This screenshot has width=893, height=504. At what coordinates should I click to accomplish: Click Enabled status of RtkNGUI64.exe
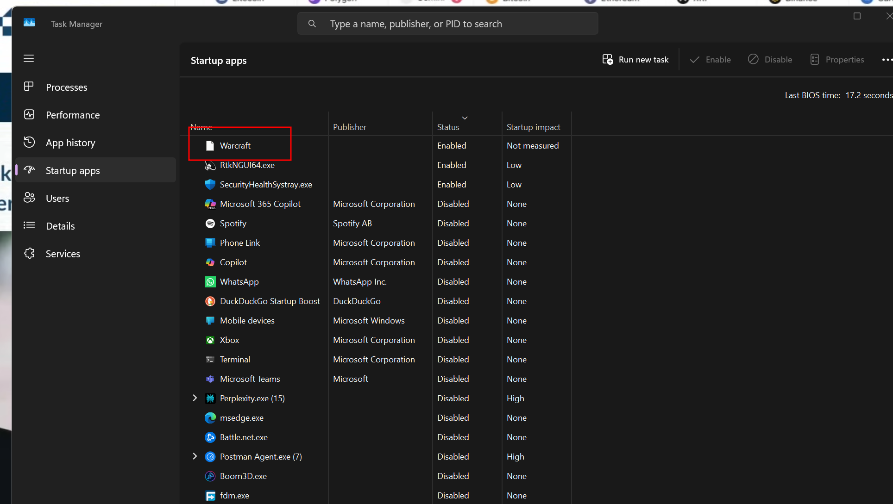click(452, 165)
